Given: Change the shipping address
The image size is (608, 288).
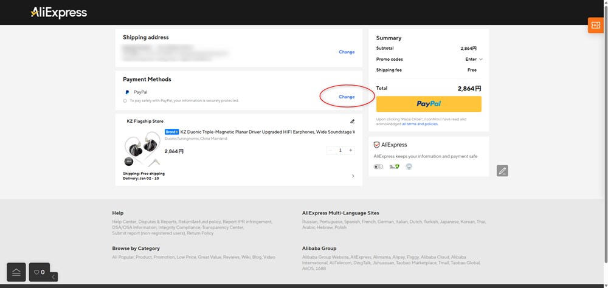Looking at the screenshot, I should click(x=347, y=52).
